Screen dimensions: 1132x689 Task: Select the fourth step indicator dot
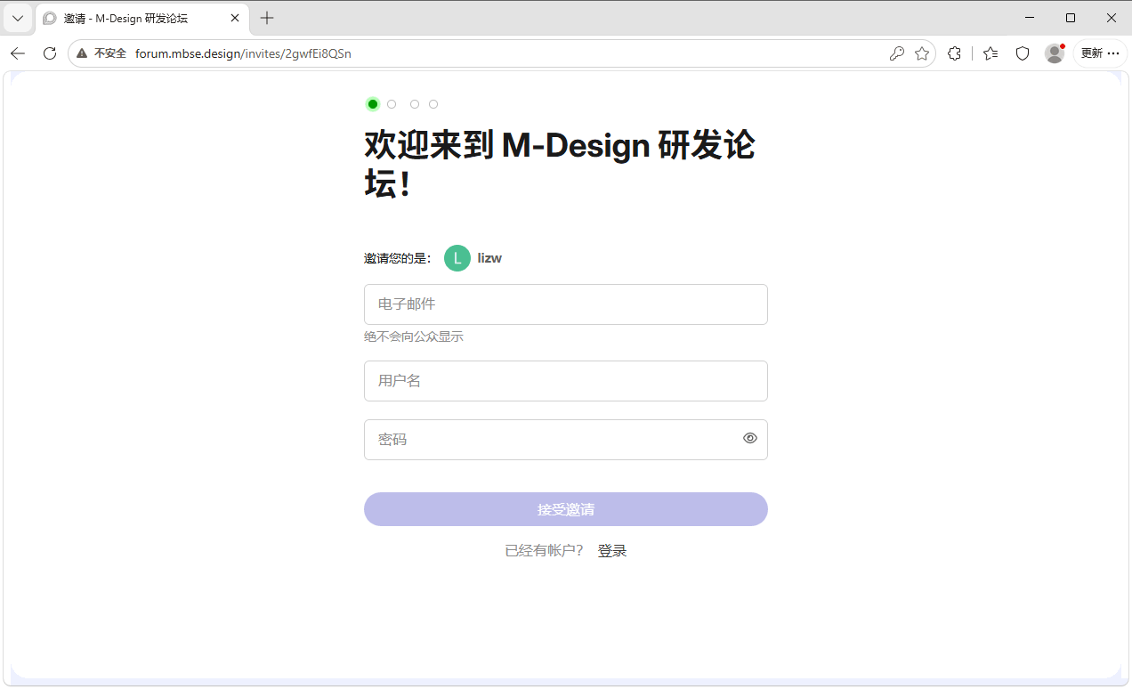(433, 104)
